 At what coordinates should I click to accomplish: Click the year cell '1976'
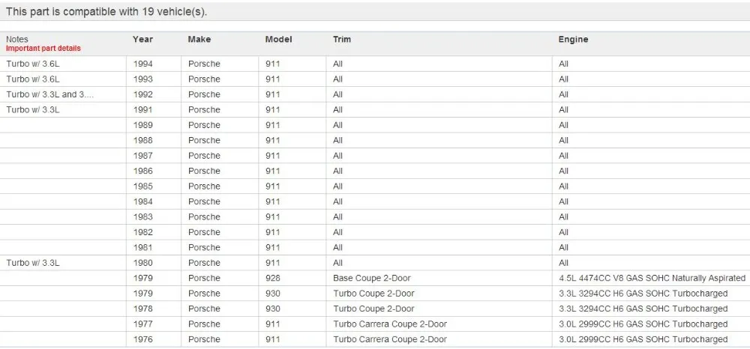[x=142, y=339]
